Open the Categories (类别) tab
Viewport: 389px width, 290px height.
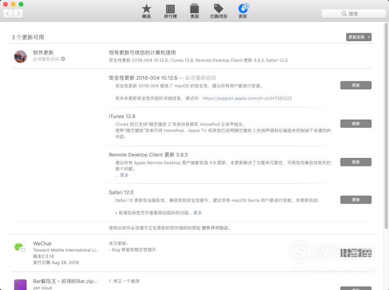194,11
